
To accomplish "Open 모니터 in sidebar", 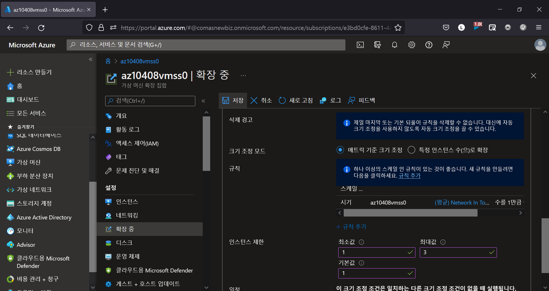I will pyautogui.click(x=20, y=231).
